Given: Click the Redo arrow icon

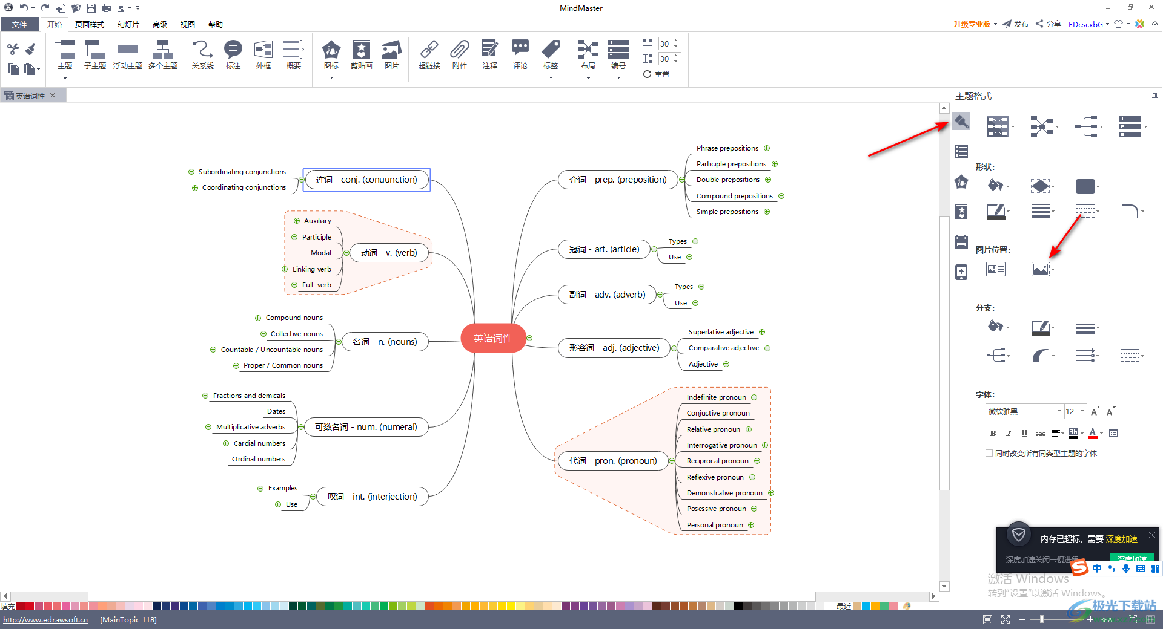Looking at the screenshot, I should click(x=45, y=8).
